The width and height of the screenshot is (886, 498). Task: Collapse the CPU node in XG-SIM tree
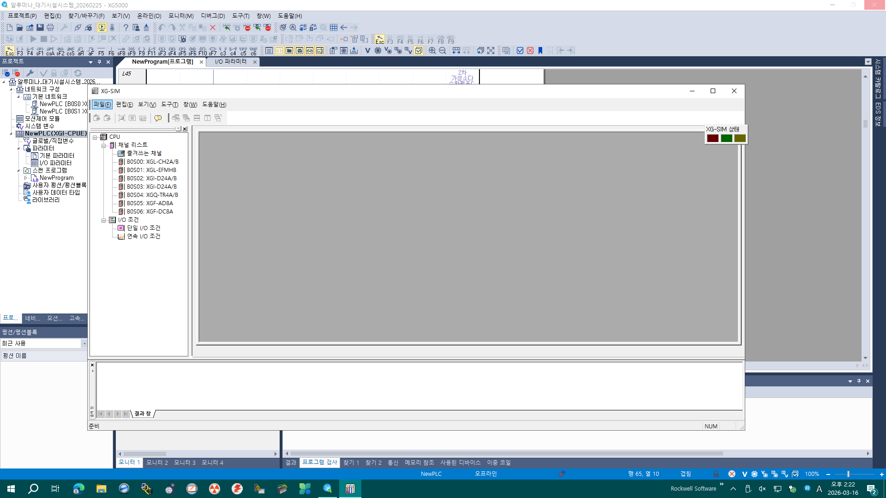(x=95, y=137)
